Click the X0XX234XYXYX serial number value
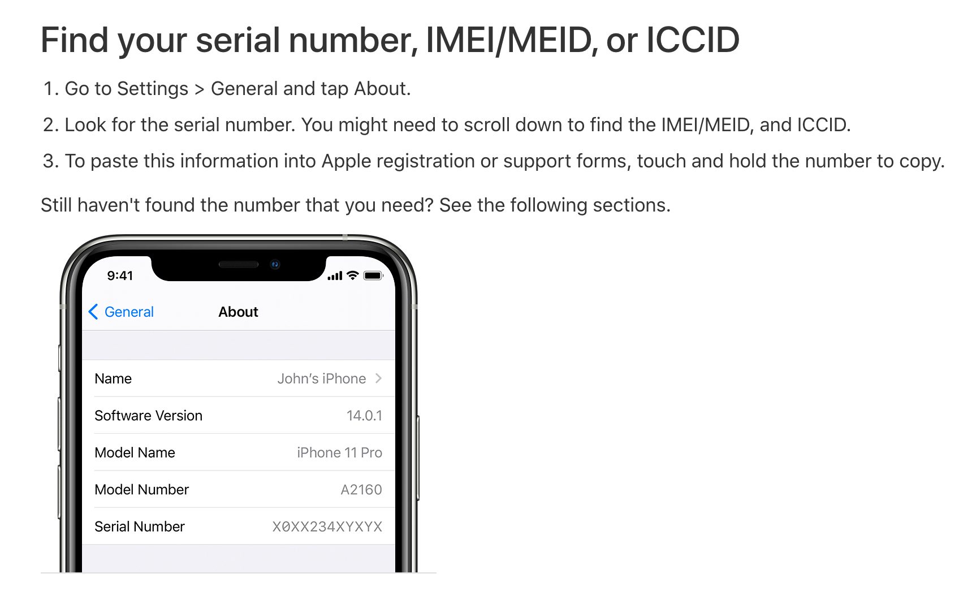Viewport: 959px width, 595px height. 327,527
